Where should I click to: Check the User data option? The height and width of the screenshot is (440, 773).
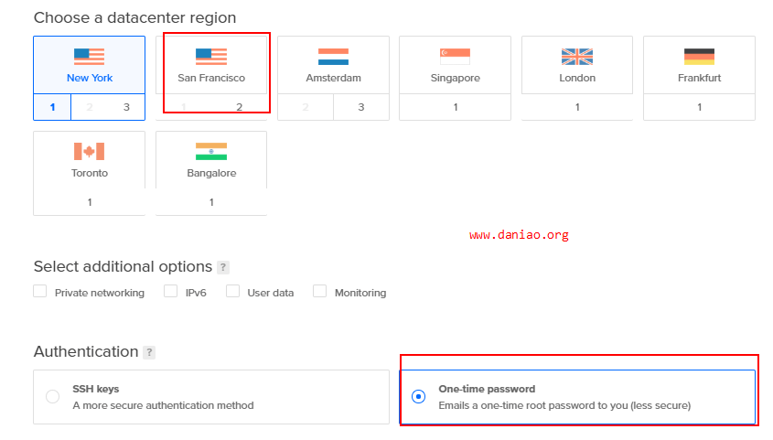point(232,291)
